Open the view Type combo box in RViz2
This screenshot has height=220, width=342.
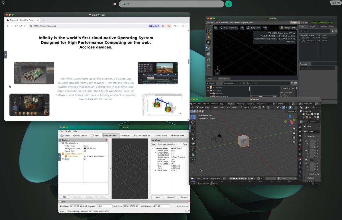(x=168, y=144)
